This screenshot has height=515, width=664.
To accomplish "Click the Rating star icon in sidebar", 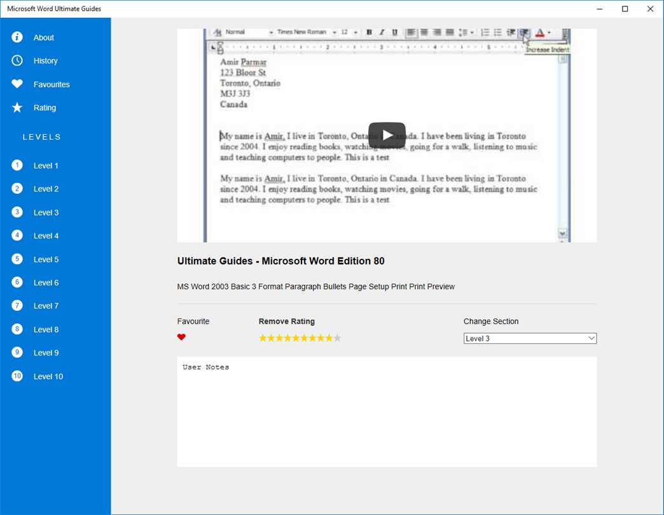I will tap(17, 107).
